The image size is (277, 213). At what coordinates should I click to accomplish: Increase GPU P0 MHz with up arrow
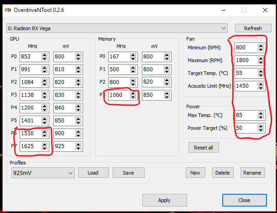[45, 55]
